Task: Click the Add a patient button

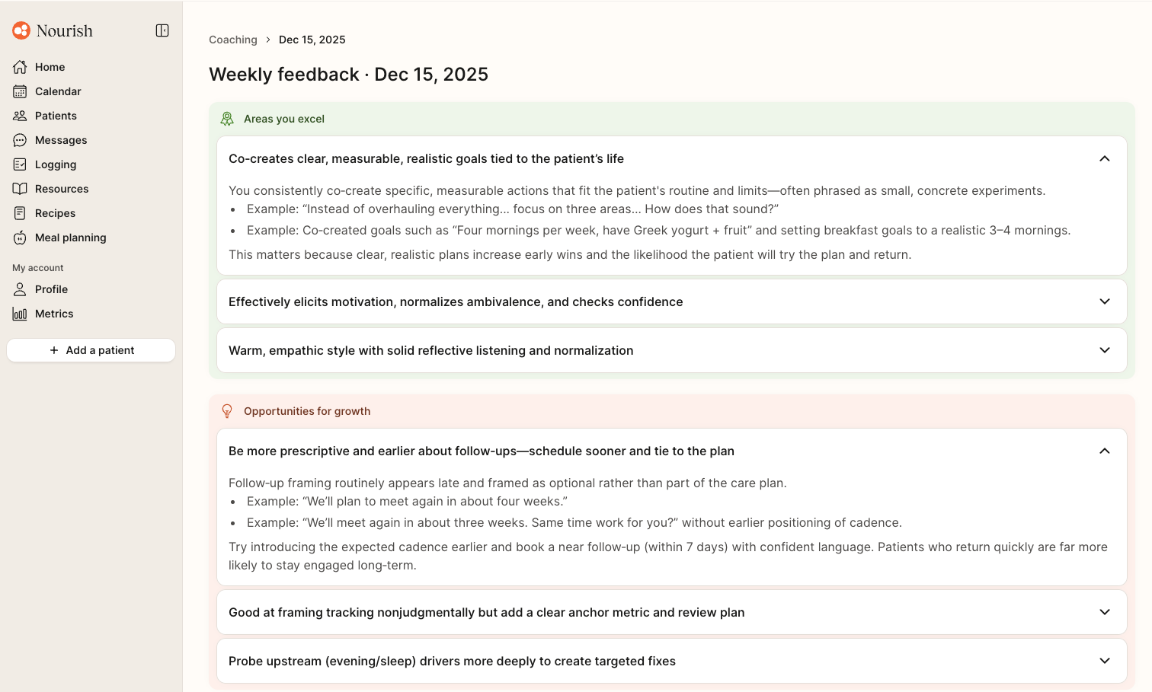Action: pyautogui.click(x=91, y=350)
